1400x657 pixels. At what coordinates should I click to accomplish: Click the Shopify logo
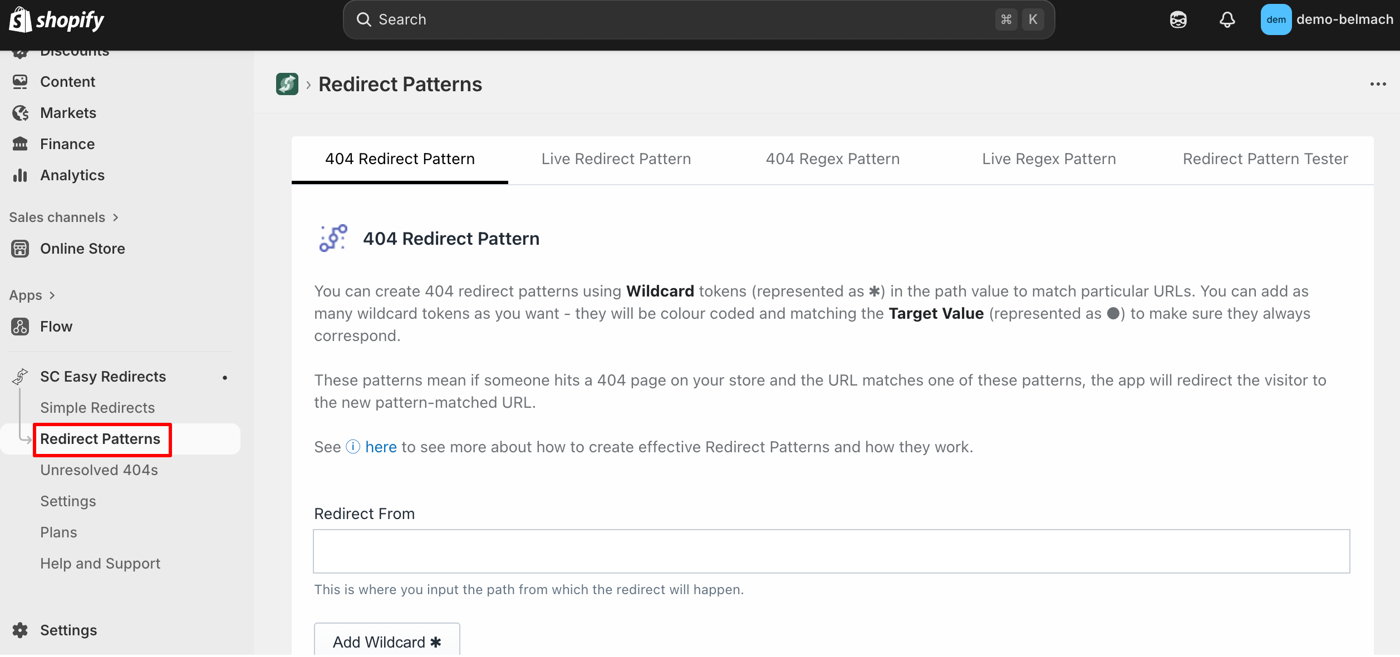(56, 20)
